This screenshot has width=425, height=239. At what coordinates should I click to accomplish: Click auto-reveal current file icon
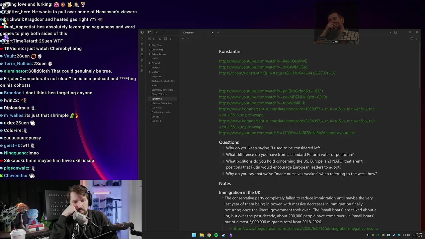(x=165, y=39)
